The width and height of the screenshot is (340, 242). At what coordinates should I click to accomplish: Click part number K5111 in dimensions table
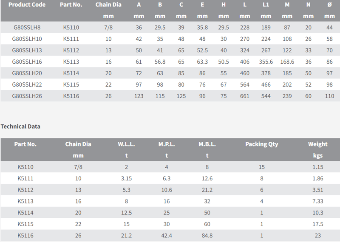pos(71,39)
